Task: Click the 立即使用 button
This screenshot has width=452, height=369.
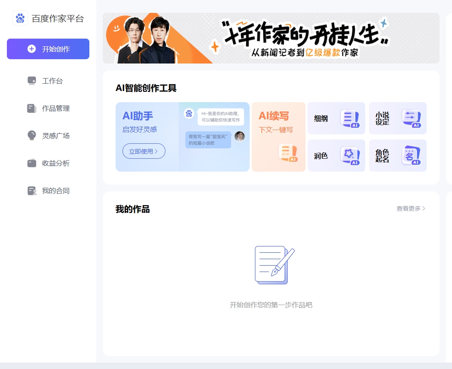Action: [x=144, y=151]
